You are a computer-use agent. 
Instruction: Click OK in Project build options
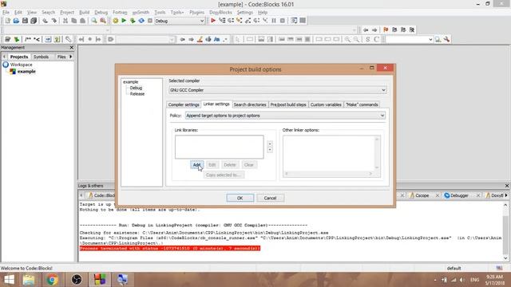[x=240, y=198]
